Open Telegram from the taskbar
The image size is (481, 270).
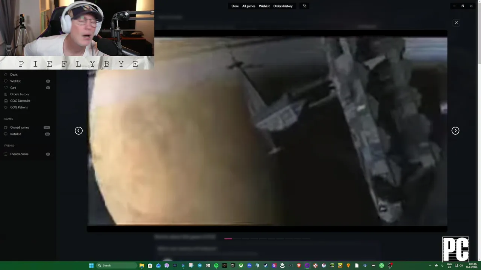(x=200, y=265)
